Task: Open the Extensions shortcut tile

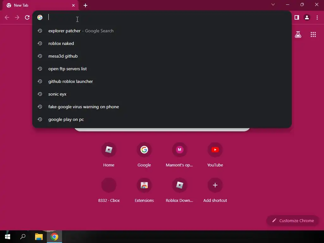Action: pyautogui.click(x=144, y=190)
